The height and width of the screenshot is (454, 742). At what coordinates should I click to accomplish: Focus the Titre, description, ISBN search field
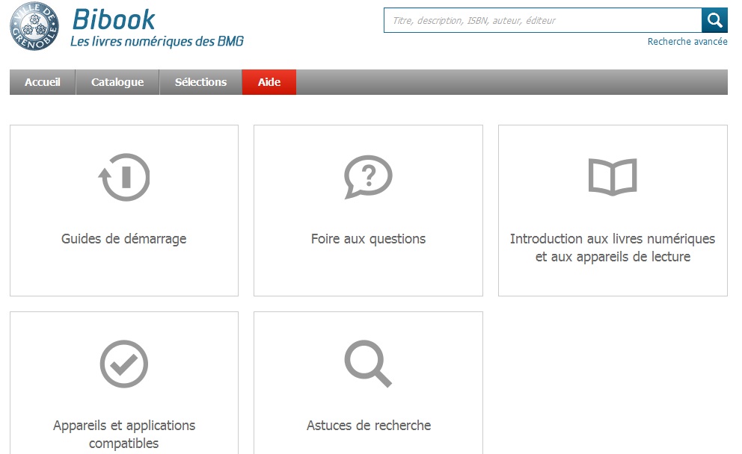[x=542, y=21]
